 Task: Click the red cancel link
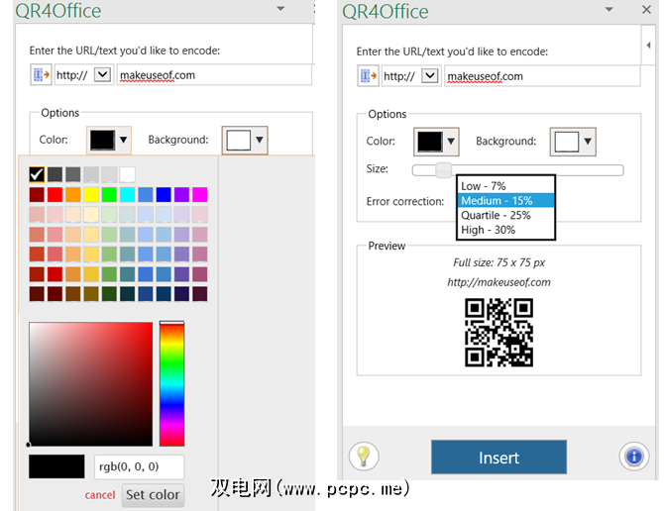100,495
